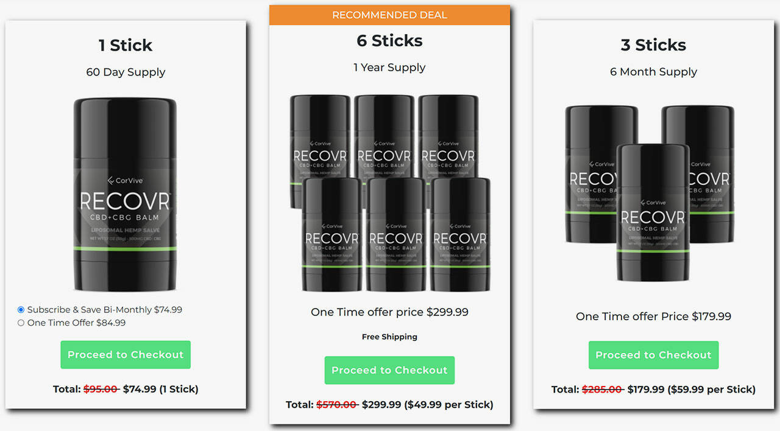This screenshot has width=780, height=431.
Task: Click the One Time offer Price $179.99 text
Action: click(x=653, y=317)
